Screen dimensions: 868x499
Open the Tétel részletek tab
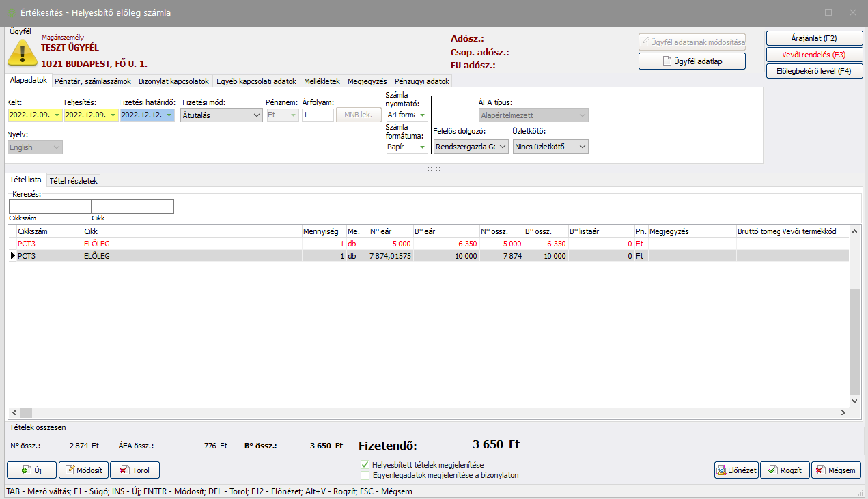(74, 181)
